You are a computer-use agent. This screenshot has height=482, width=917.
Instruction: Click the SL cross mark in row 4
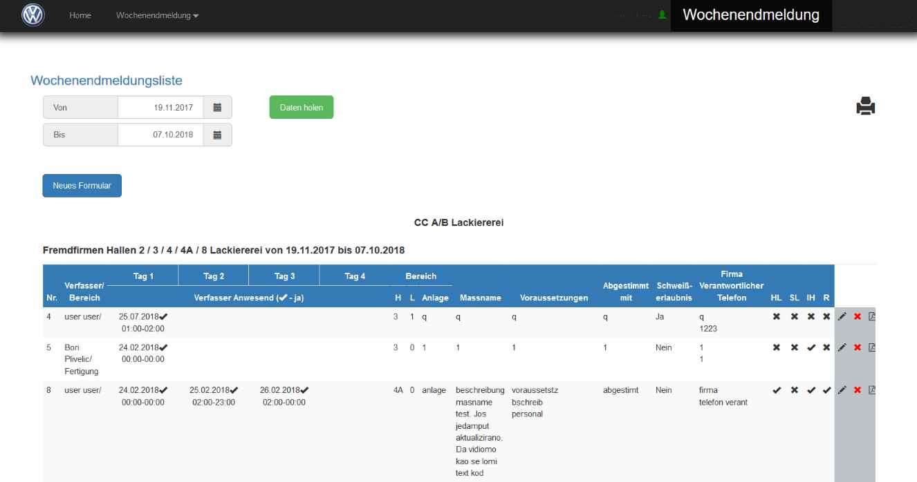[794, 317]
